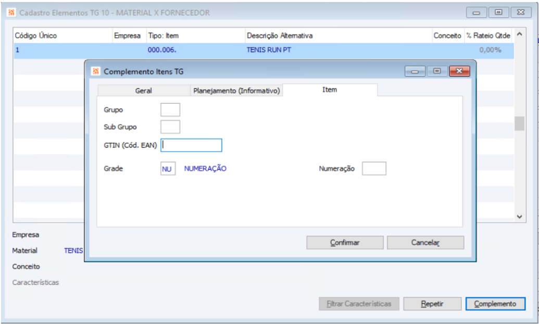This screenshot has width=539, height=324.
Task: Click the Filtrar Características button
Action: coord(359,304)
